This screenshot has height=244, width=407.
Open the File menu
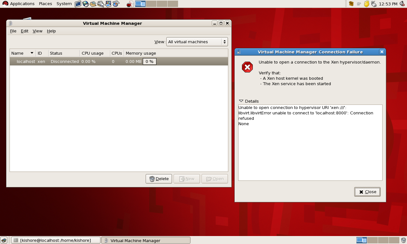pyautogui.click(x=13, y=31)
